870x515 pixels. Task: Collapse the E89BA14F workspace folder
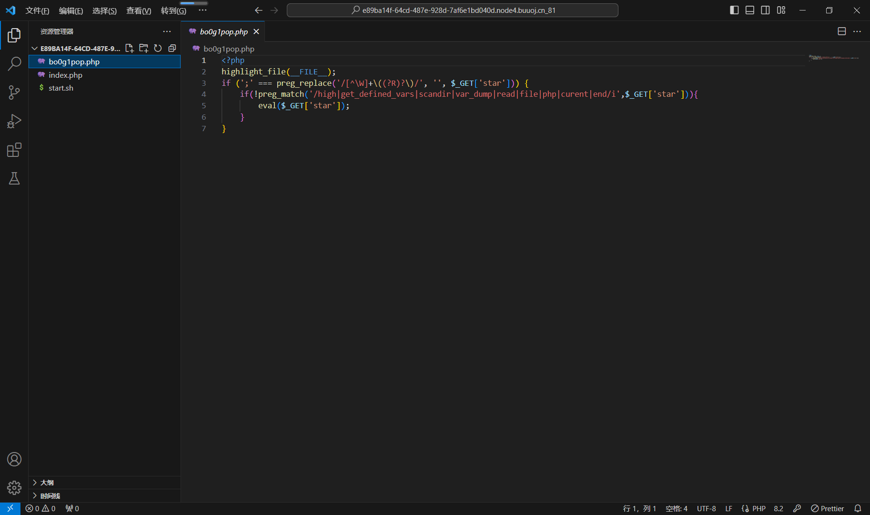(35, 48)
